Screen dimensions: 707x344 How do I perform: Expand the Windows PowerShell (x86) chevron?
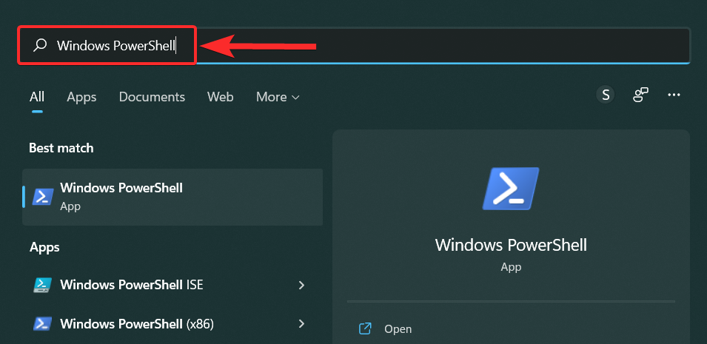tap(301, 324)
